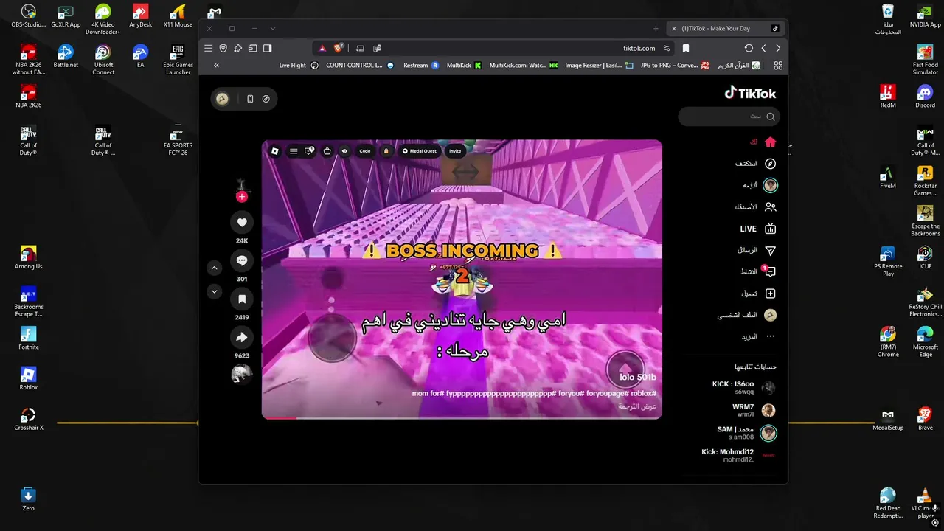
Task: Show the caption translation link on the video
Action: click(x=638, y=406)
